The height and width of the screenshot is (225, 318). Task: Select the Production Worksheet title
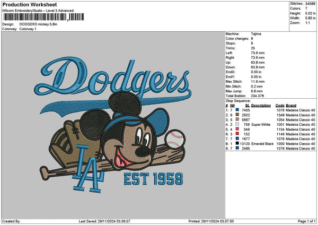pyautogui.click(x=30, y=4)
